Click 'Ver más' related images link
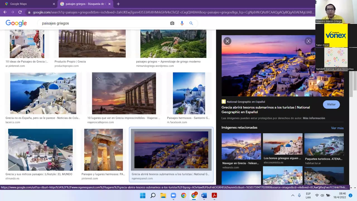The width and height of the screenshot is (357, 201). click(337, 128)
